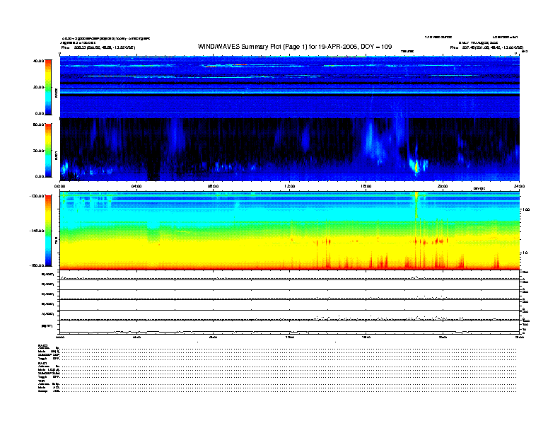Click the WIND/WAVES Summary Plot title
Screen dimensions: 560x433
tap(295, 47)
